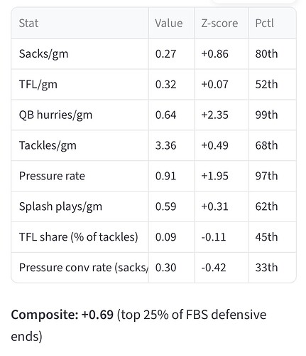The height and width of the screenshot is (356, 306).
Task: Click the TFL/gm stat cell
Action: tap(80, 85)
